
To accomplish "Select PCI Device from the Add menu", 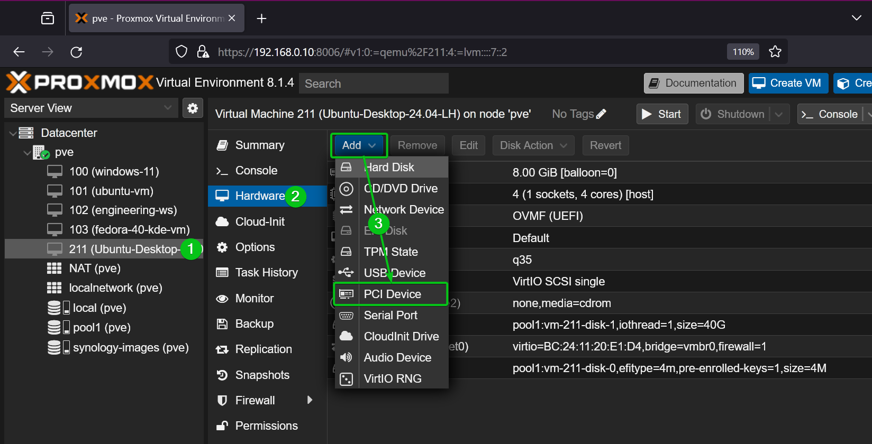I will click(x=392, y=294).
